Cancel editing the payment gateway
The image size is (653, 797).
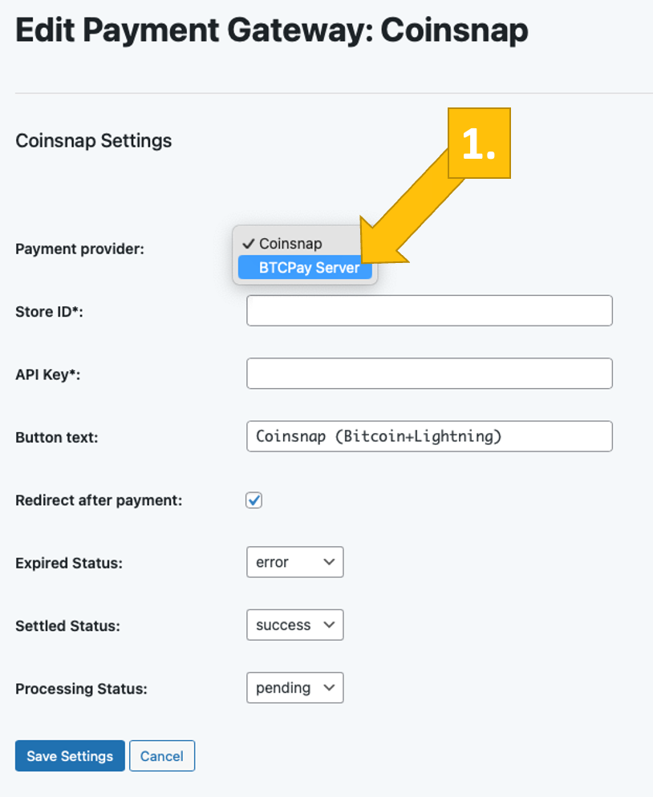162,755
